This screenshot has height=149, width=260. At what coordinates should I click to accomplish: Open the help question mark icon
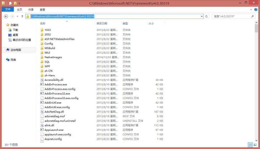[x=256, y=10]
